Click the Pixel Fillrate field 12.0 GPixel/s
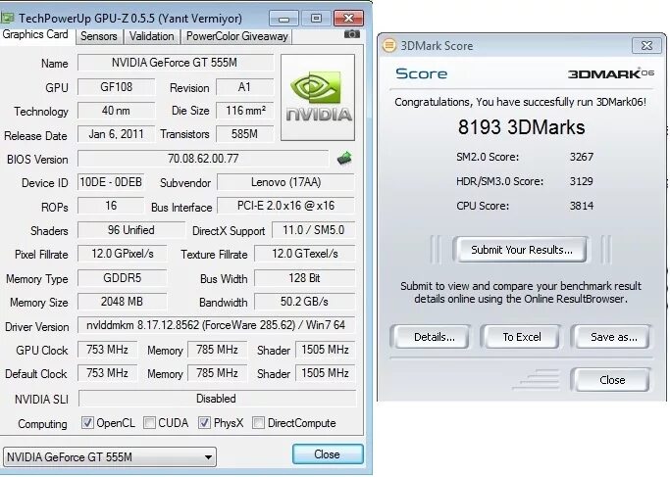 (123, 254)
